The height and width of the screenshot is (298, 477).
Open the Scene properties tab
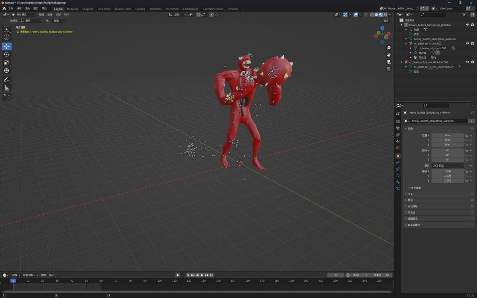click(398, 142)
